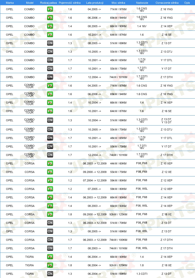Select diesel ON icon in CORSA 51kW / 69KM row
Screen dimensions: 195x278
50,231
